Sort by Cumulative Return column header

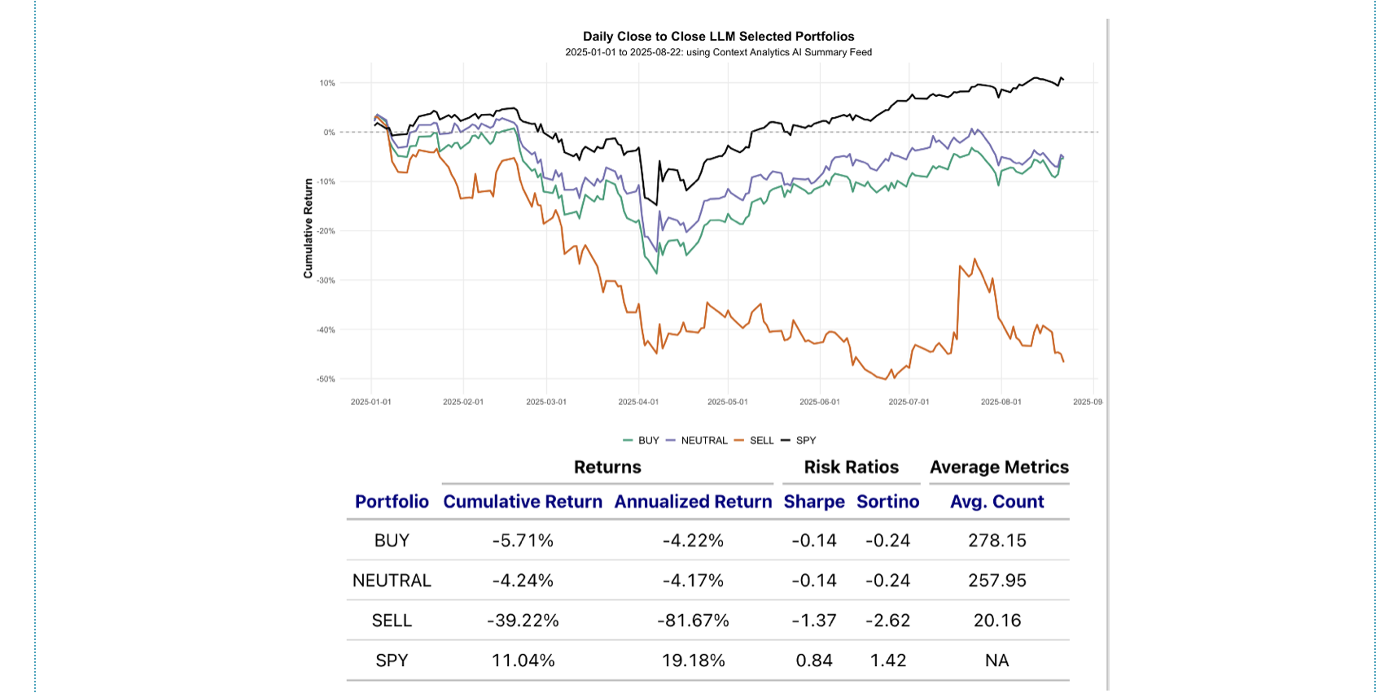click(523, 502)
